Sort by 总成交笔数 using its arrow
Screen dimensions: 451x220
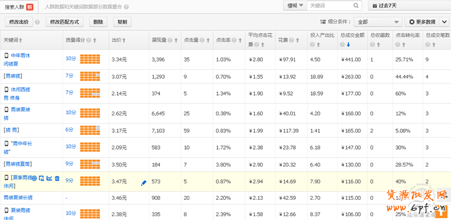coord(434,44)
